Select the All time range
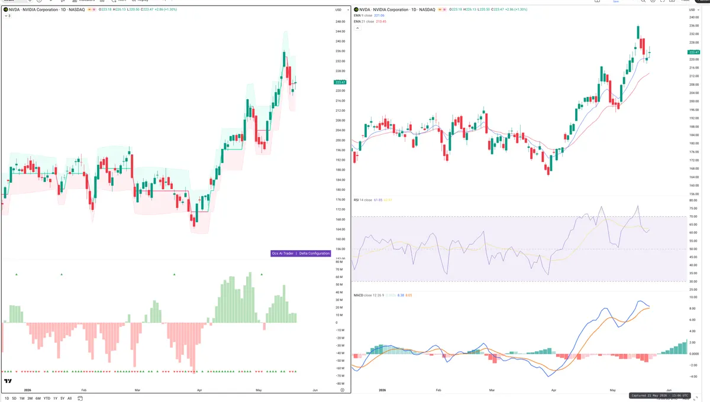The width and height of the screenshot is (710, 402). (70, 398)
